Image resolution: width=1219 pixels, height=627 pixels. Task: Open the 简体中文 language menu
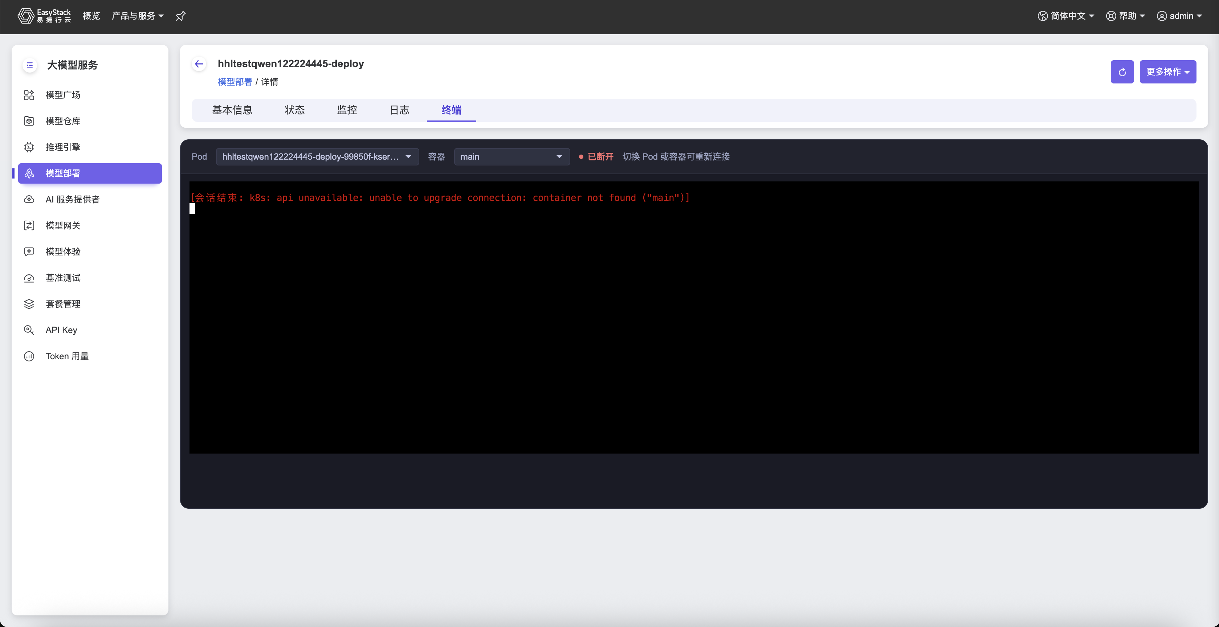point(1066,16)
